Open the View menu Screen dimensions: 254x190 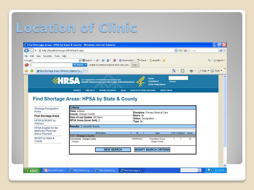[38, 56]
